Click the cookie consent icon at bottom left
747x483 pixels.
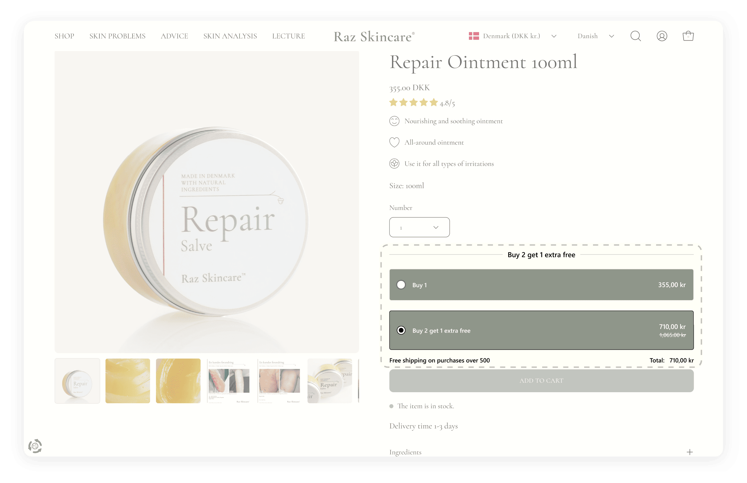point(35,446)
